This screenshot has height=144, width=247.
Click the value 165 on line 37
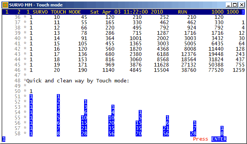tap(110, 22)
